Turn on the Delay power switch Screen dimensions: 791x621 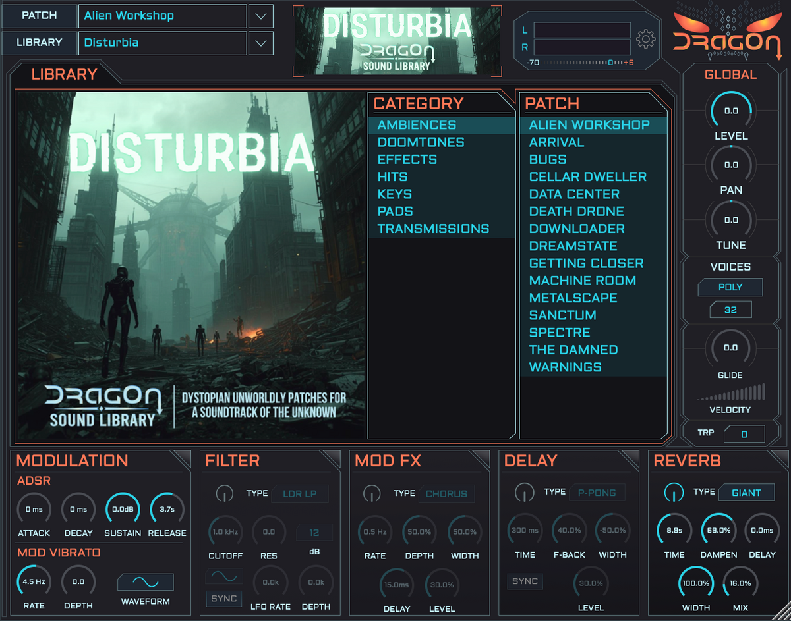[x=524, y=492]
